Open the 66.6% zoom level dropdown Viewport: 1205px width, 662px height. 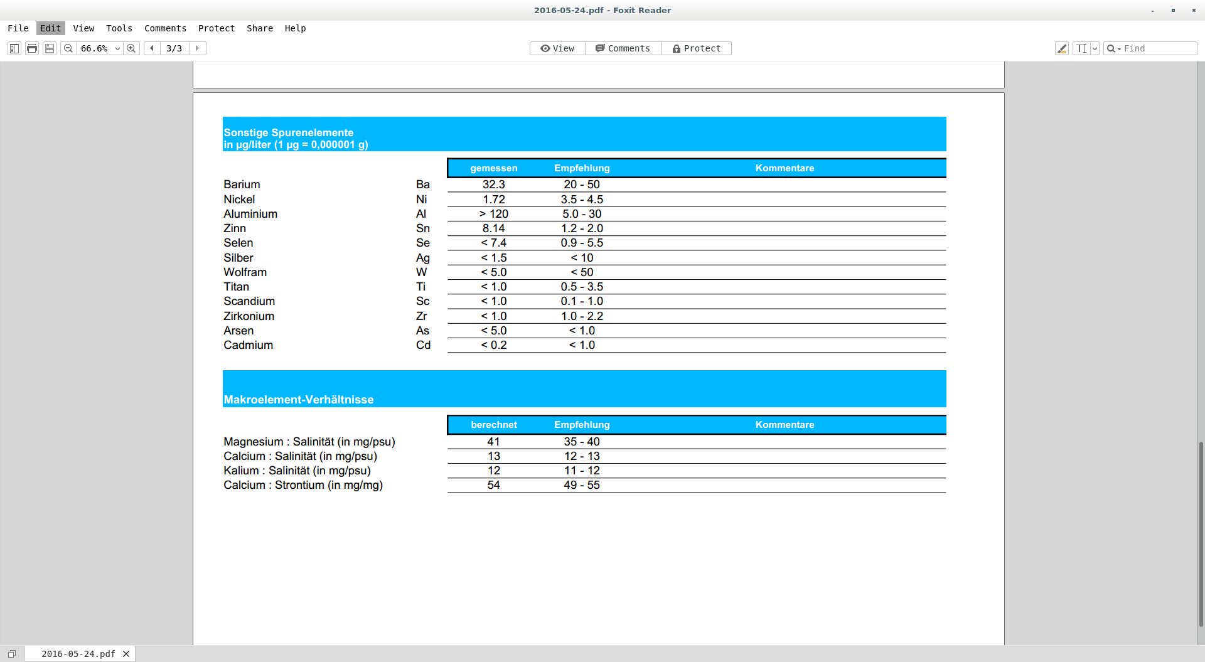117,48
